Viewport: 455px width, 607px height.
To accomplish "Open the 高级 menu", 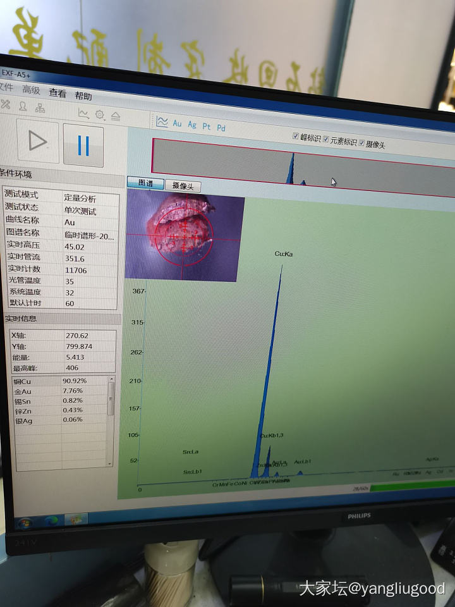I will click(x=31, y=90).
